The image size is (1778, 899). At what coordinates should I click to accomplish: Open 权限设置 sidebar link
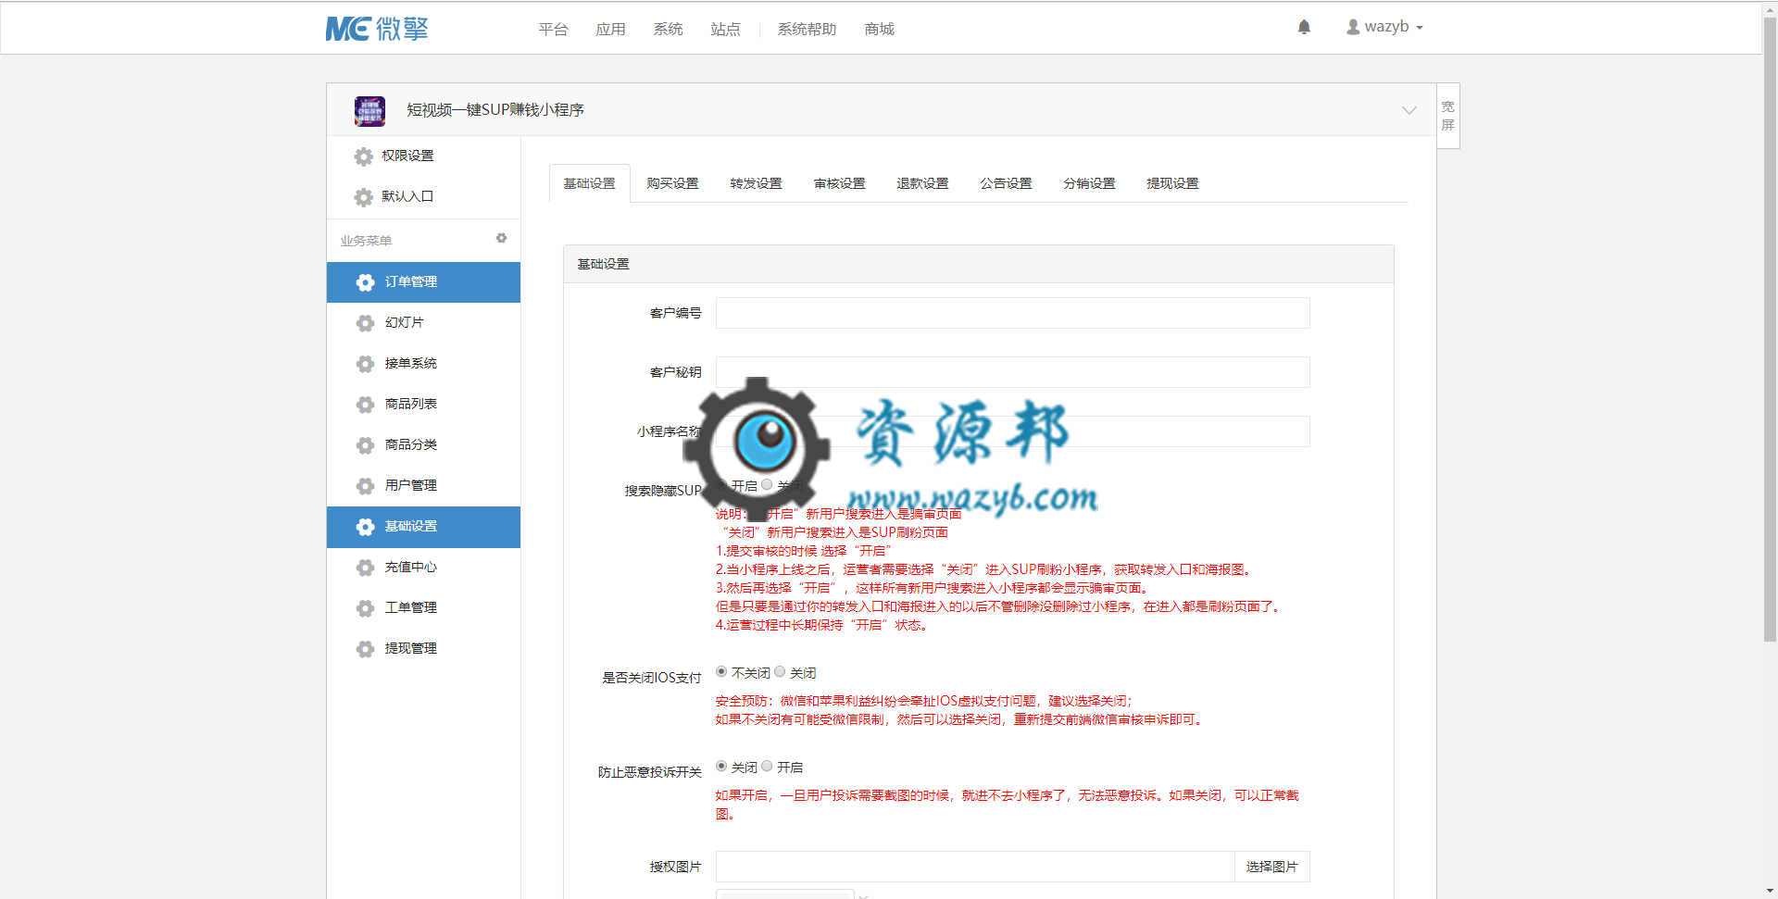coord(407,156)
